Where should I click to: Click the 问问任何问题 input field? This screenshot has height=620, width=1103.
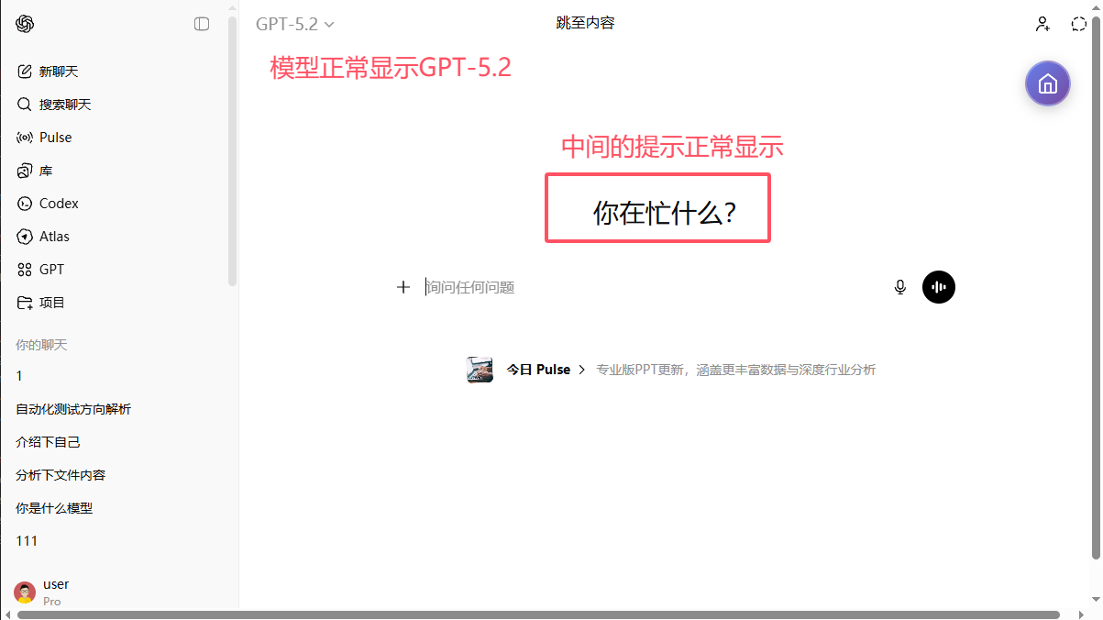[550, 287]
